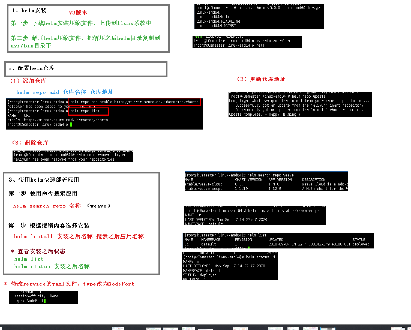Viewport: 411px width, 330px height.
Task: Click the boxed 'helm repo list' terminal command
Action: (88, 111)
